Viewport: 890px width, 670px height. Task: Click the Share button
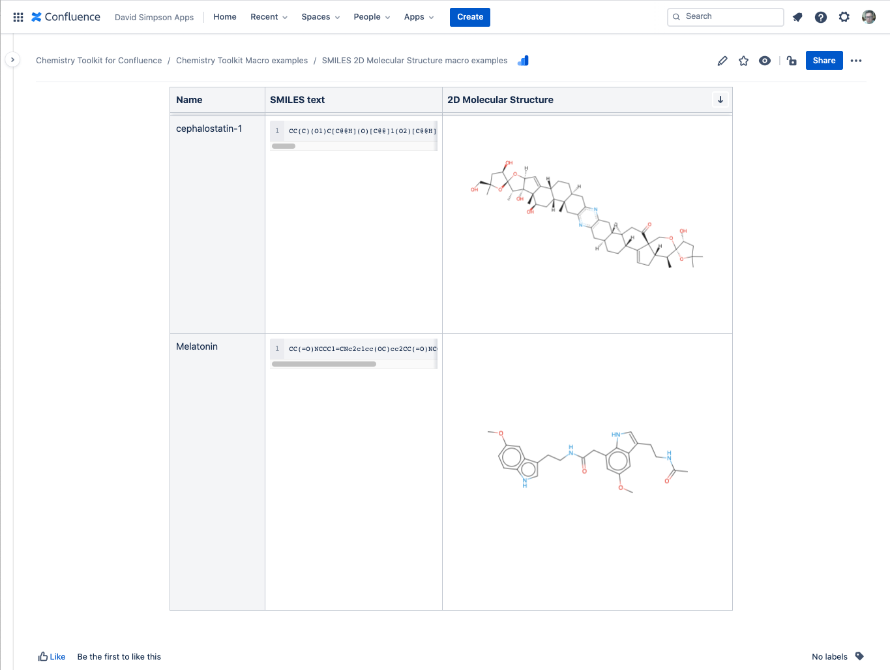[x=824, y=61]
